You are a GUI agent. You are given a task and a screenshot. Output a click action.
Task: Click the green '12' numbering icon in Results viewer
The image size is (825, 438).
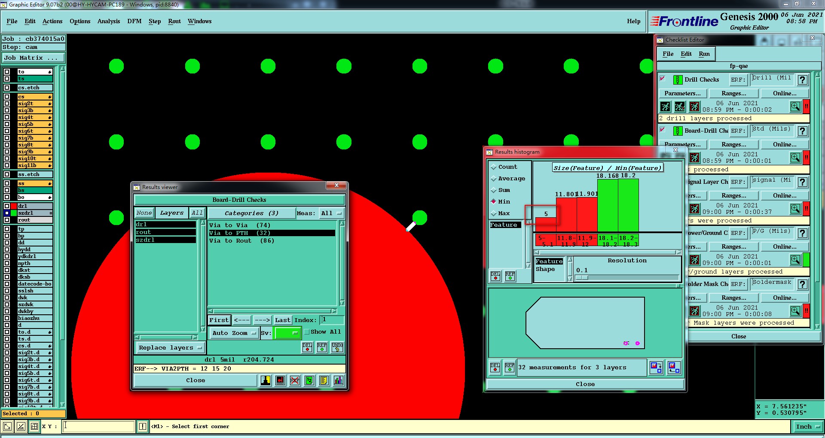[309, 380]
